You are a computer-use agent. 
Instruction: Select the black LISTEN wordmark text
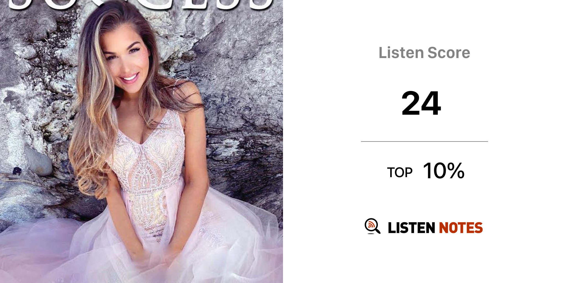tap(412, 228)
